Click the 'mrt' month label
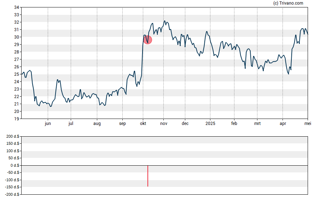The width and height of the screenshot is (314, 200). 257,124
